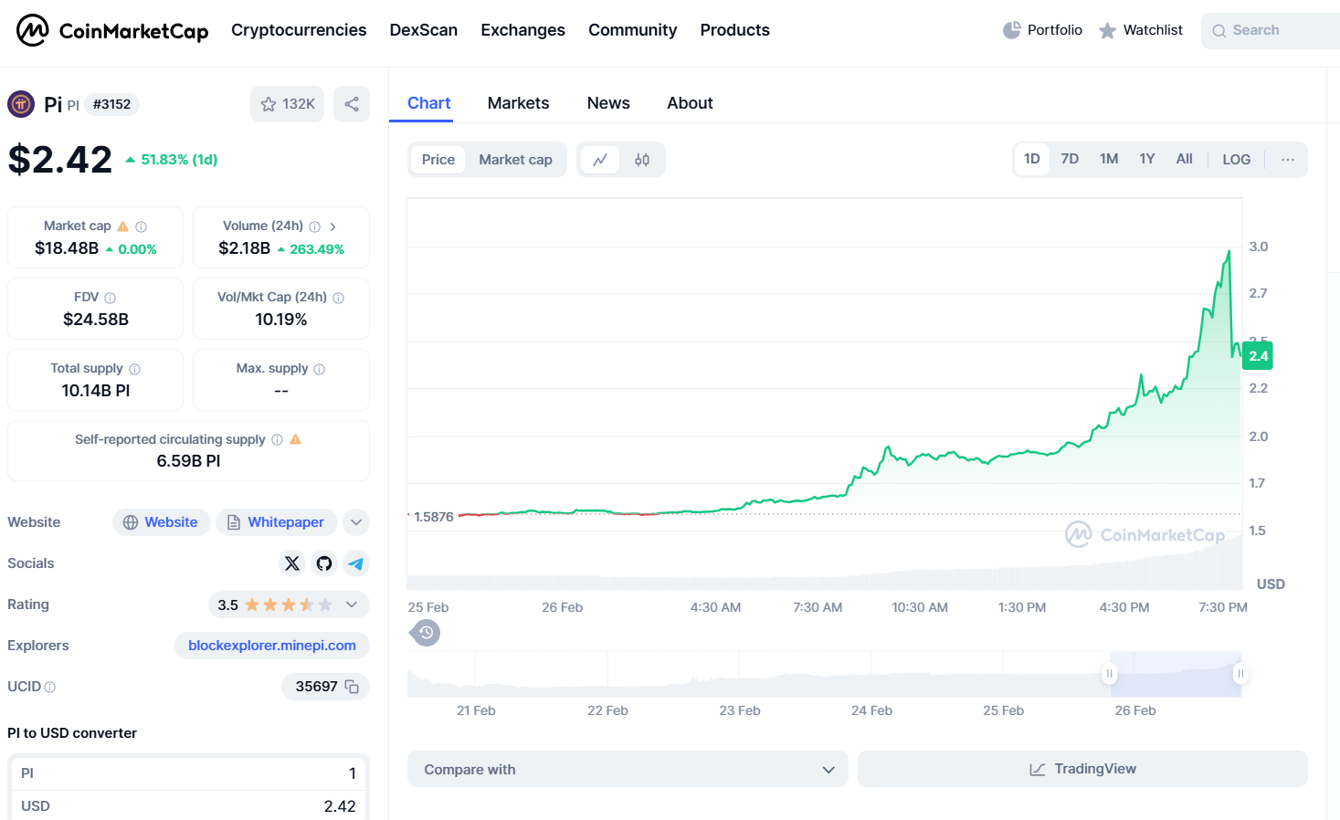Click the CoinMarketCap logo
Screen dimensions: 1340x820
[112, 30]
